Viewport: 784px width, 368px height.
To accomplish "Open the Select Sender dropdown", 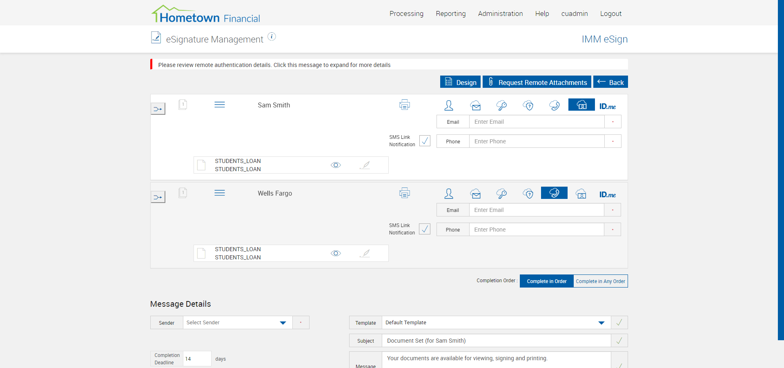I will click(237, 323).
